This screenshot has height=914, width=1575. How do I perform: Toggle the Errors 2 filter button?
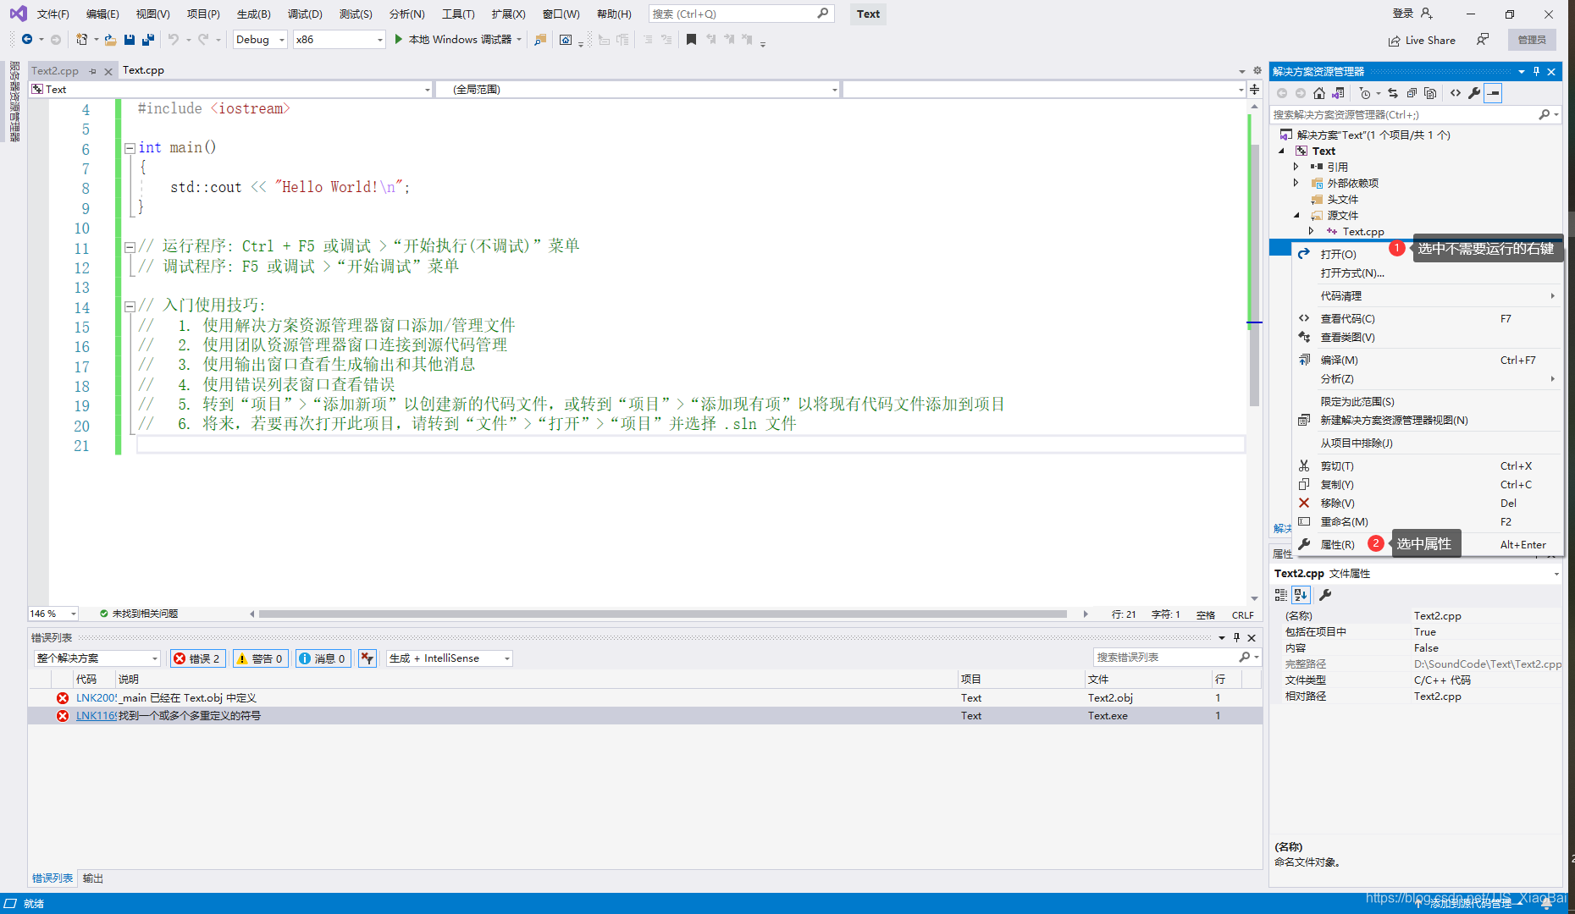pyautogui.click(x=198, y=658)
